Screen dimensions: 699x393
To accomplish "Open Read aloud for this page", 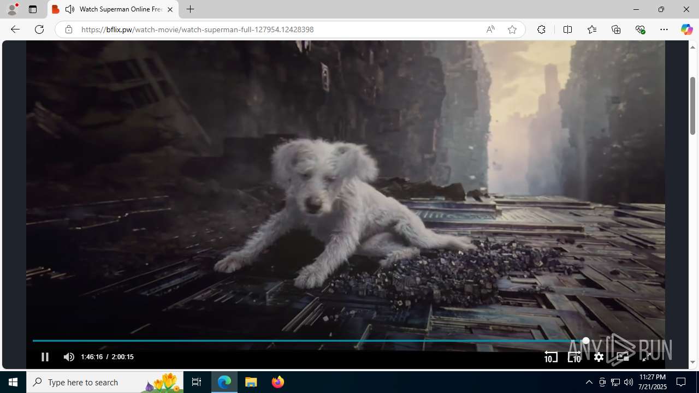I will click(490, 29).
